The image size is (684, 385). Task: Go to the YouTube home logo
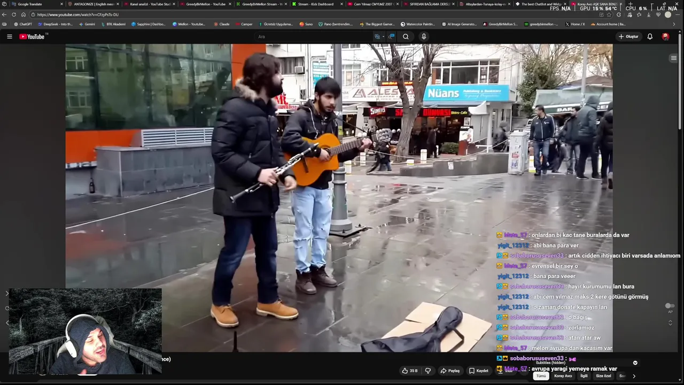coord(32,36)
